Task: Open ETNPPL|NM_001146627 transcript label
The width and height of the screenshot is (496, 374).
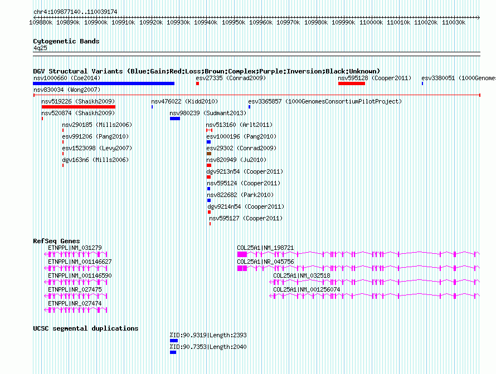Action: tap(80, 262)
